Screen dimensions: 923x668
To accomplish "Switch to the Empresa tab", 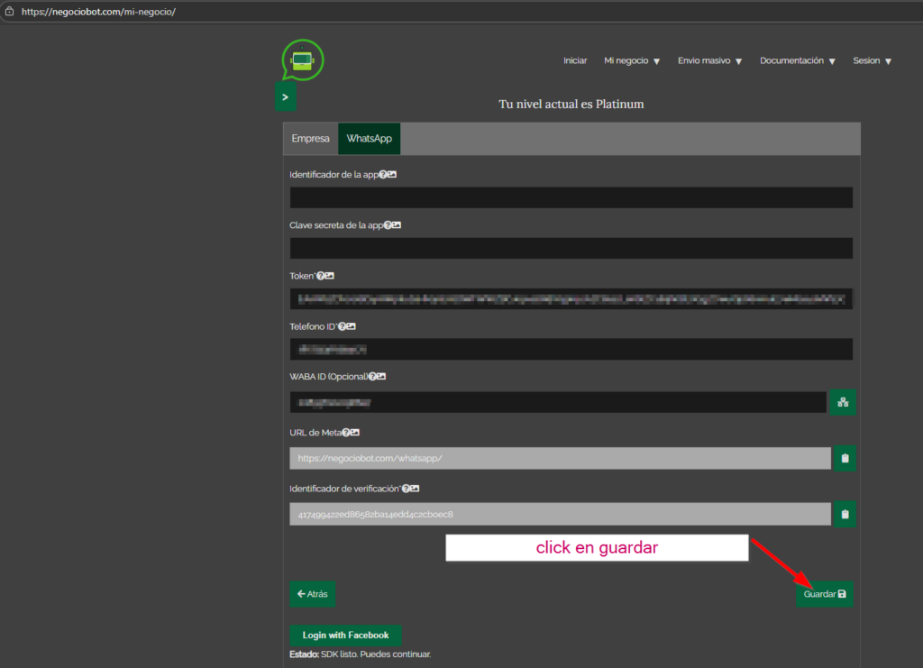I will [x=310, y=139].
